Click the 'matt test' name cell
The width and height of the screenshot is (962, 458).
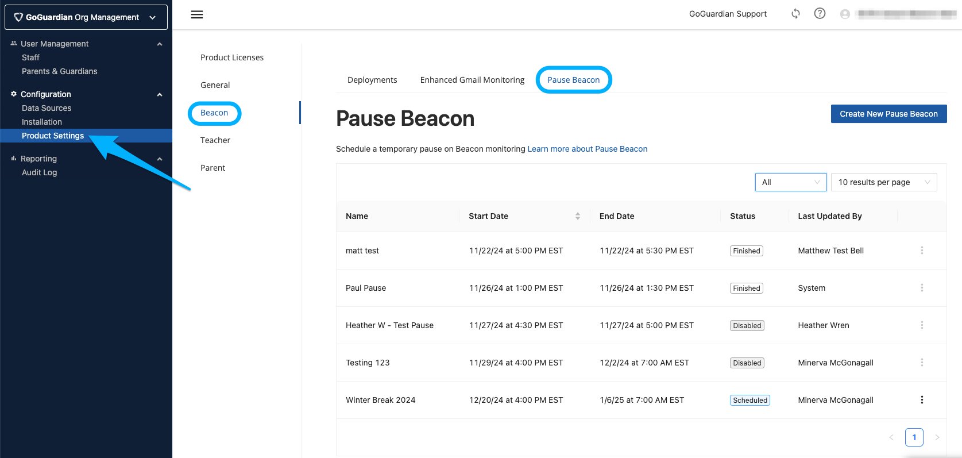(362, 251)
